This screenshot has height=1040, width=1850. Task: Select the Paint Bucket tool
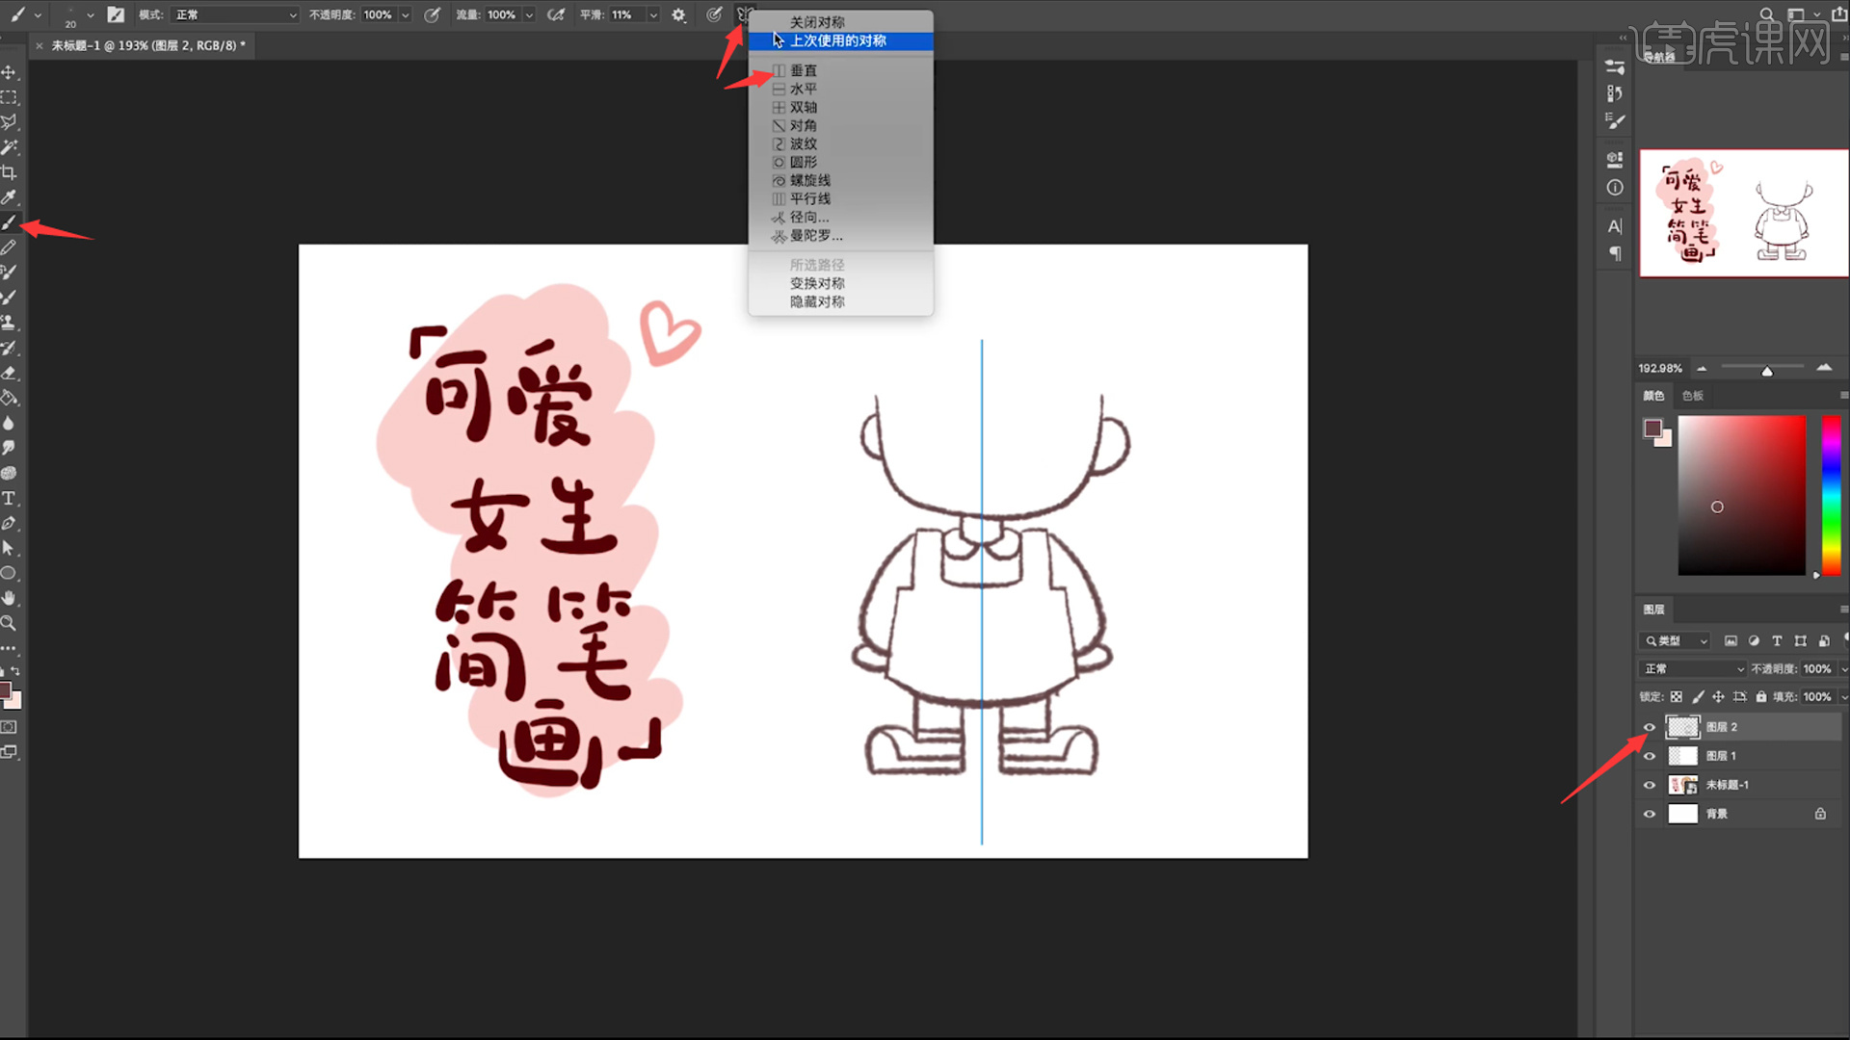coord(9,398)
